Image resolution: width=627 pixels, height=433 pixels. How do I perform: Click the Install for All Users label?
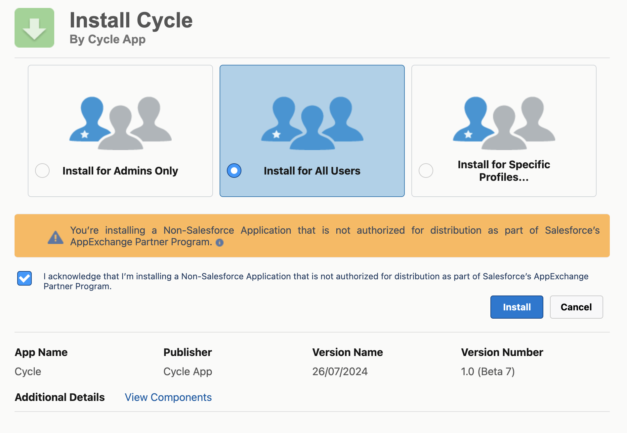pyautogui.click(x=312, y=171)
